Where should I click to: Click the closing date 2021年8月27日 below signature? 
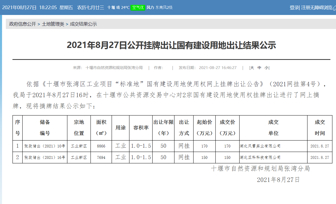pos(279,180)
